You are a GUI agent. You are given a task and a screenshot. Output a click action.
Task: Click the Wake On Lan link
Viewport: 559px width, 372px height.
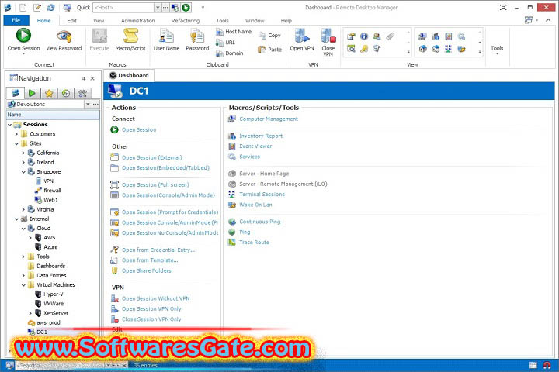(255, 205)
